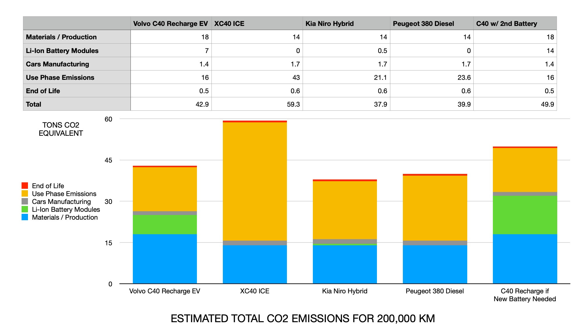Screen dimensions: 582x335
Task: Click the Volvo C40 Recharge EV axis label
Action: [x=165, y=291]
